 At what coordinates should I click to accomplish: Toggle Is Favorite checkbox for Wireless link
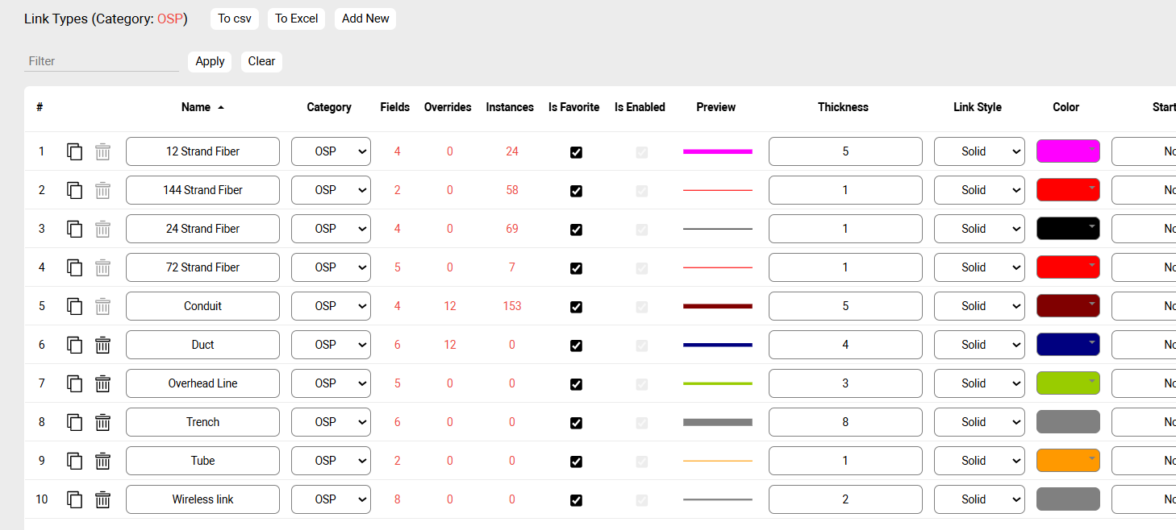coord(576,500)
